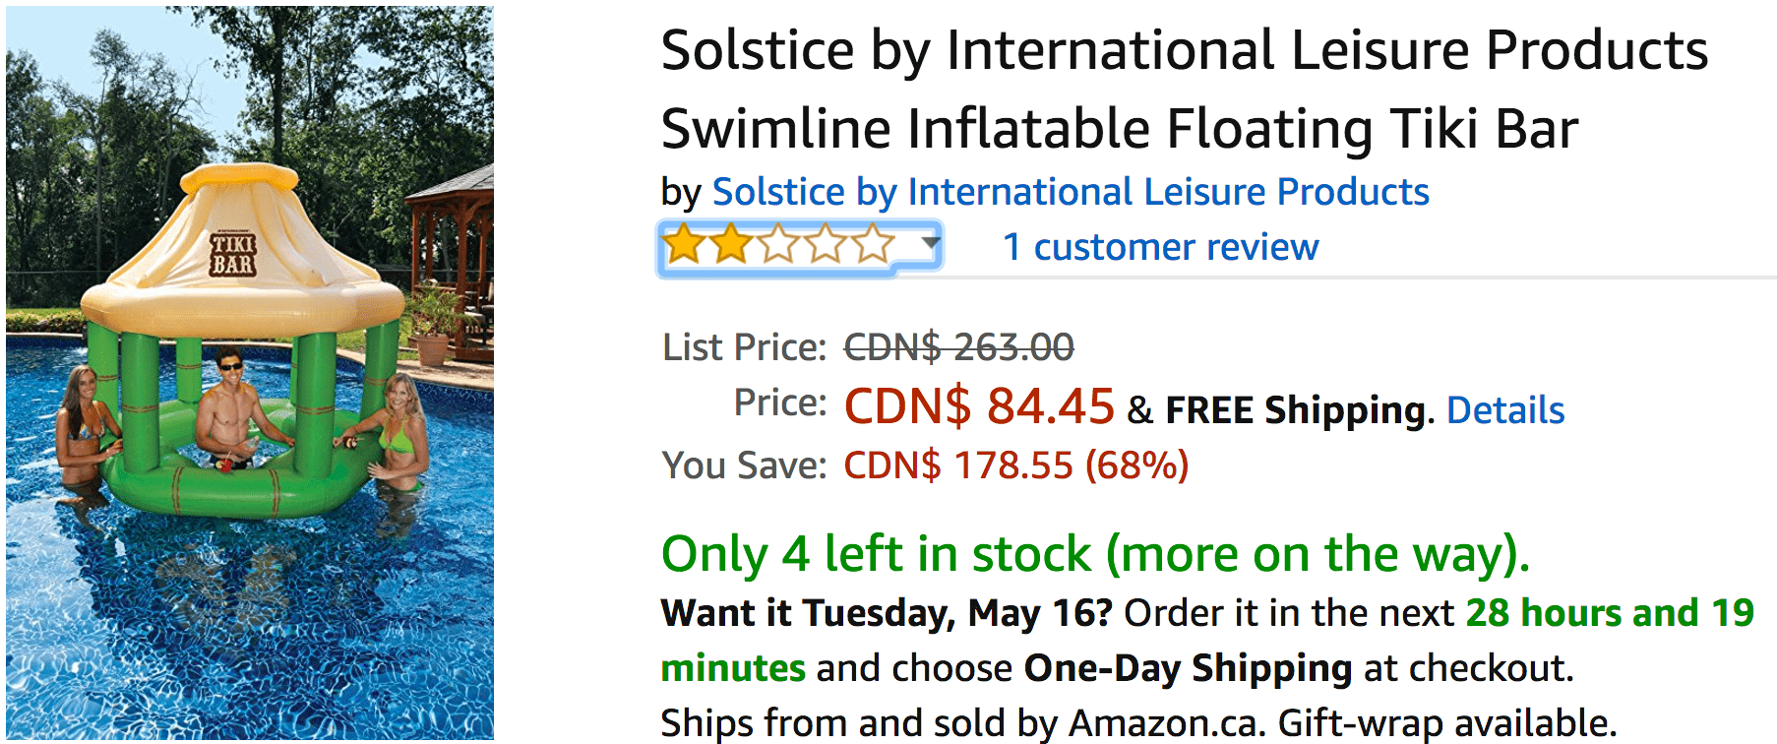Click the second filled gold star
Image resolution: width=1777 pixels, height=744 pixels.
coord(731,245)
